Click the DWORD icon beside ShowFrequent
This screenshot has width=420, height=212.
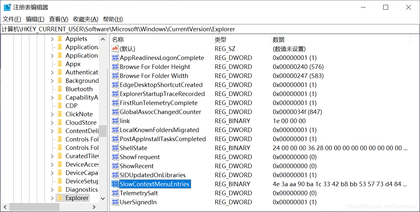click(x=115, y=157)
